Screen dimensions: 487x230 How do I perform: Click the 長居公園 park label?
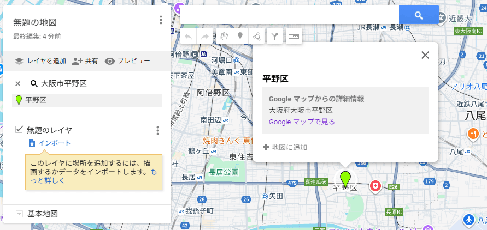(224, 172)
